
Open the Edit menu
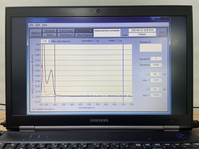tap(38, 25)
